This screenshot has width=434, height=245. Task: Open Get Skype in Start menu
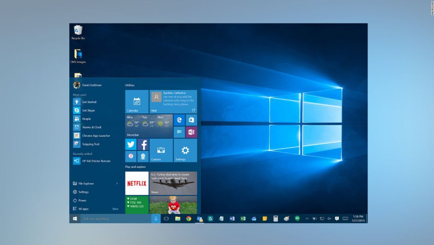tap(84, 110)
